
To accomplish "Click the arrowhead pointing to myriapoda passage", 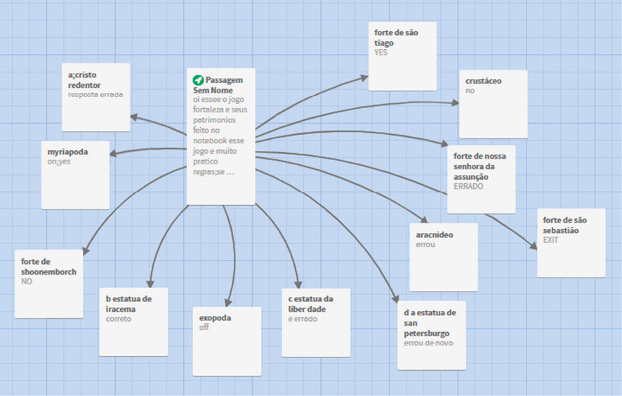I will (x=113, y=153).
